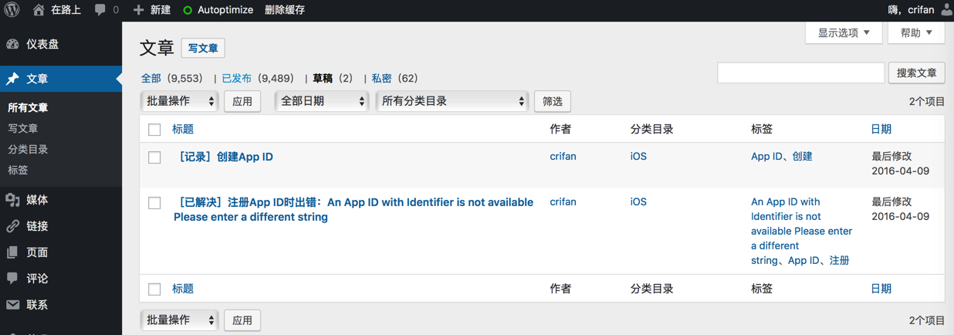This screenshot has height=335, width=954.
Task: Click the Links chain icon
Action: [13, 226]
